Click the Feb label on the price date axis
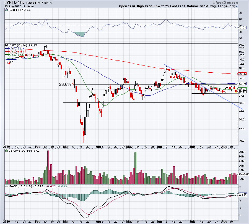The image size is (249, 224). [38, 147]
